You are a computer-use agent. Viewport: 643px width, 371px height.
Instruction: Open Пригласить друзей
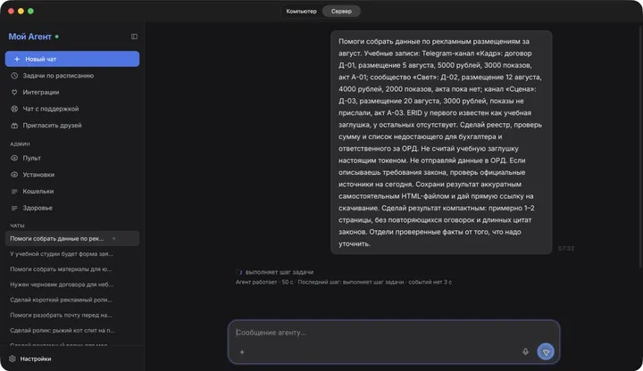tap(72, 126)
